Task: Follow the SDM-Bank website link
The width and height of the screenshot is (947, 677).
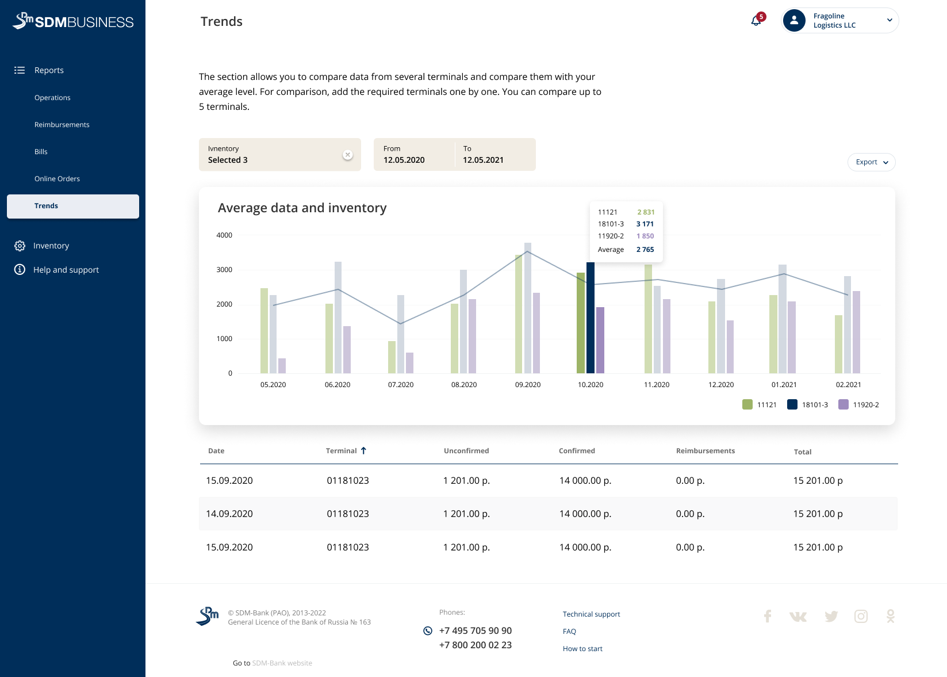Action: 282,663
